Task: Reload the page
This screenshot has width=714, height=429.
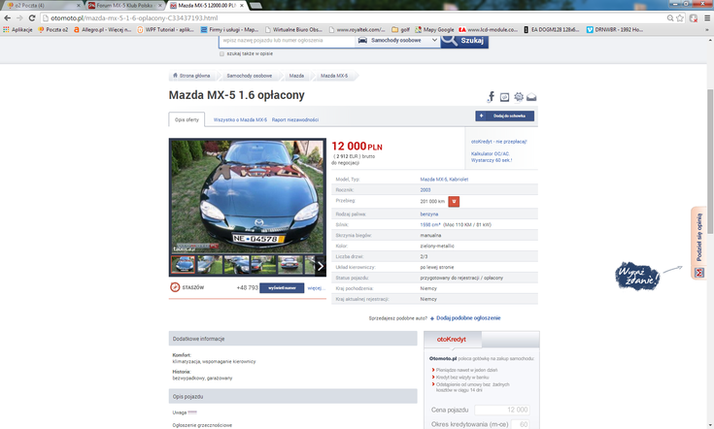Action: (32, 18)
